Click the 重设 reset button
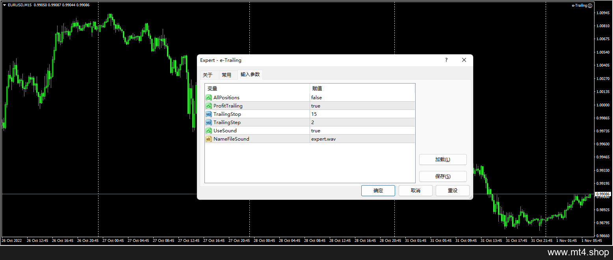This screenshot has height=260, width=613. coord(453,191)
